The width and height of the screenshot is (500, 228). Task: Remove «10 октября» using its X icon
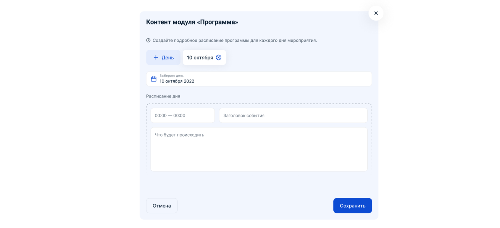219,57
